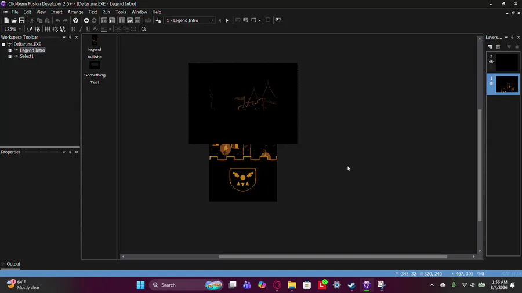Open Properties panel menu arrow
Viewport: 522px width, 293px height.
point(64,152)
